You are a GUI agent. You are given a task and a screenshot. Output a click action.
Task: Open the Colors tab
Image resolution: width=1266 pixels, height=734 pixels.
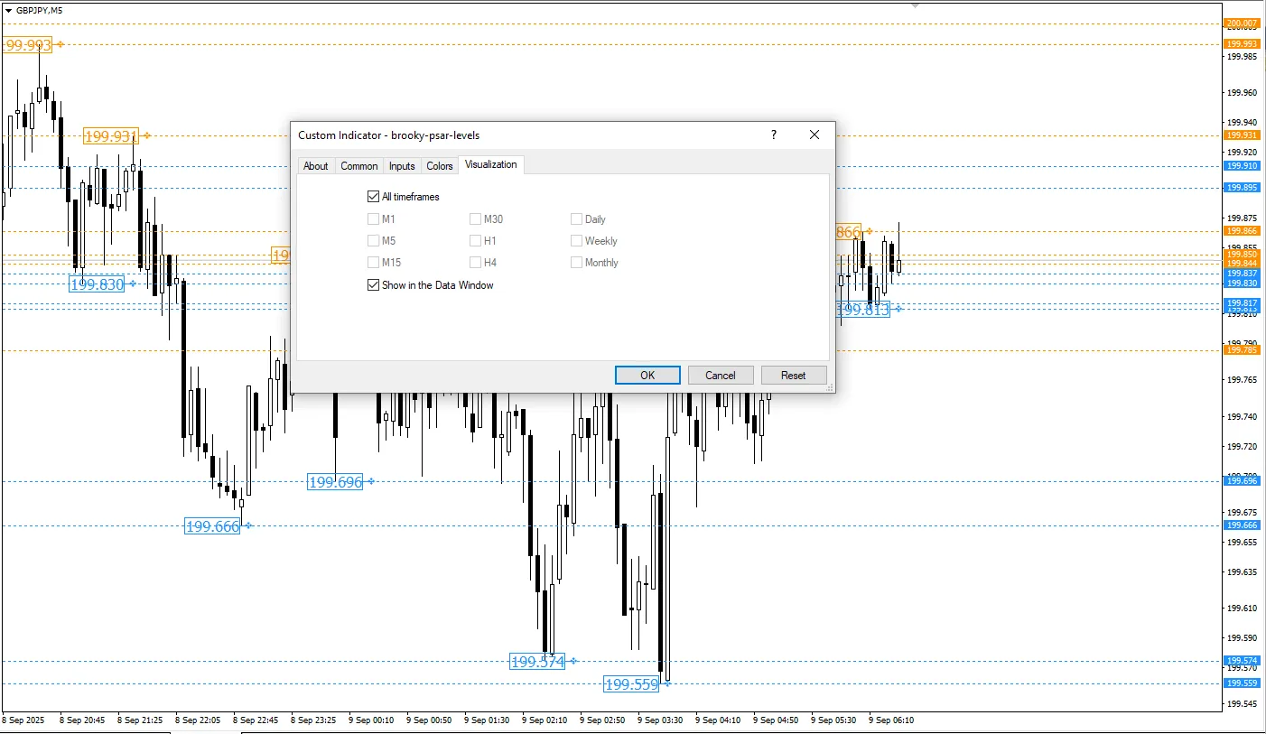440,165
